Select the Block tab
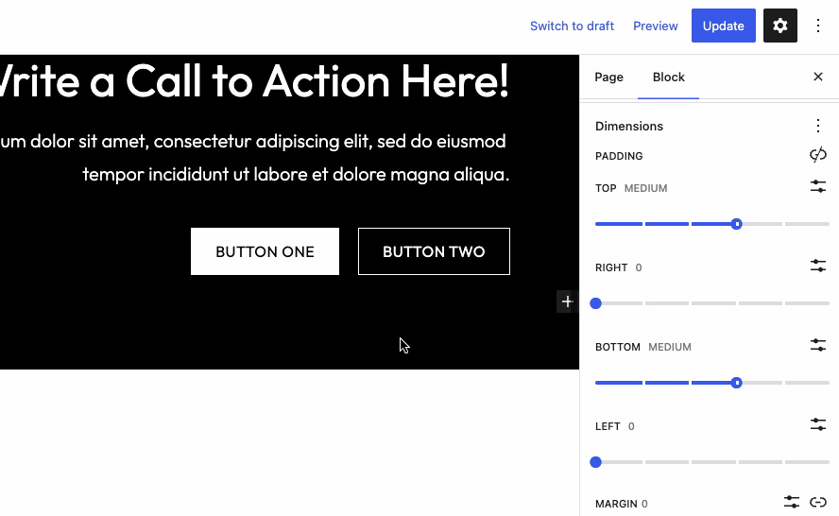839x516 pixels. [668, 77]
